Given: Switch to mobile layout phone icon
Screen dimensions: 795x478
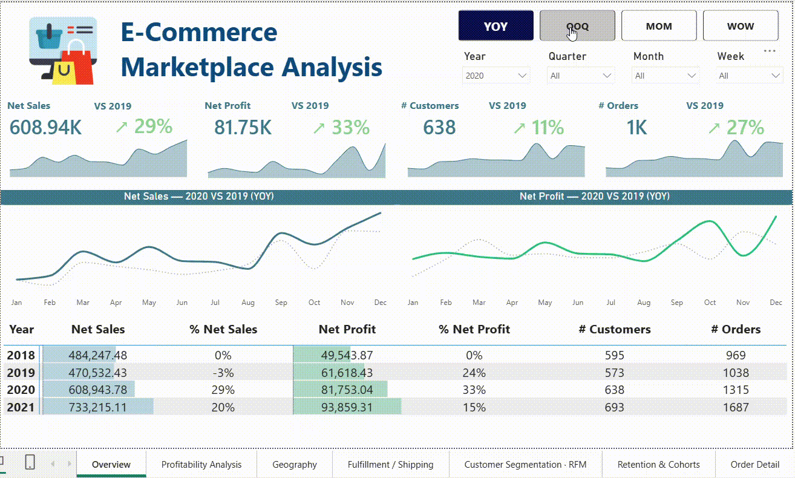Looking at the screenshot, I should (30, 463).
